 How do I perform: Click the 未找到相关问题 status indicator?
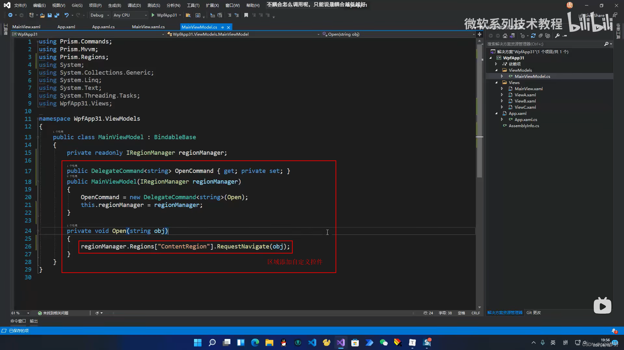(53, 313)
